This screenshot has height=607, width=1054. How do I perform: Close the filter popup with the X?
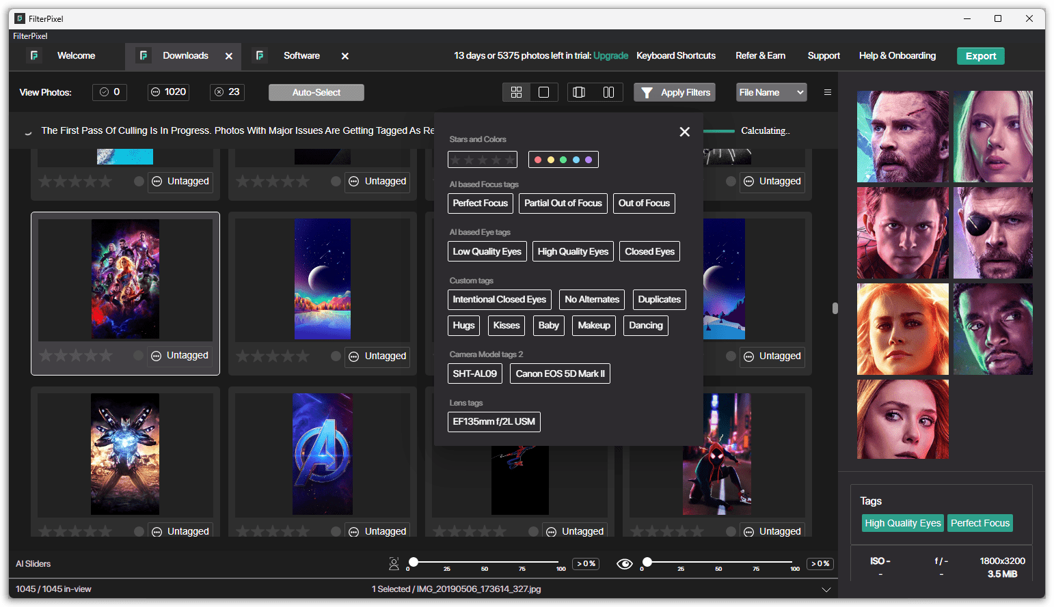[x=684, y=132]
